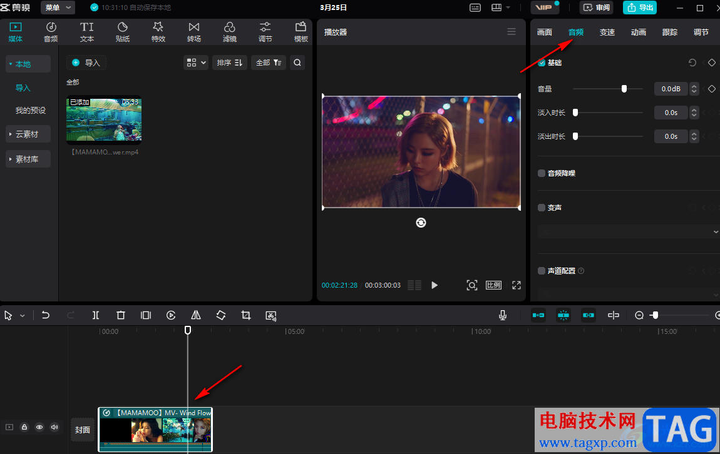Open the grid view mode dropdown

[196, 63]
